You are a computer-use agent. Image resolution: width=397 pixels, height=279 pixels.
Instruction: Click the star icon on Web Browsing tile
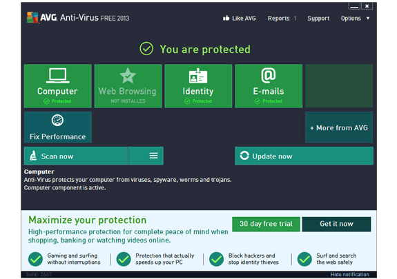point(128,76)
